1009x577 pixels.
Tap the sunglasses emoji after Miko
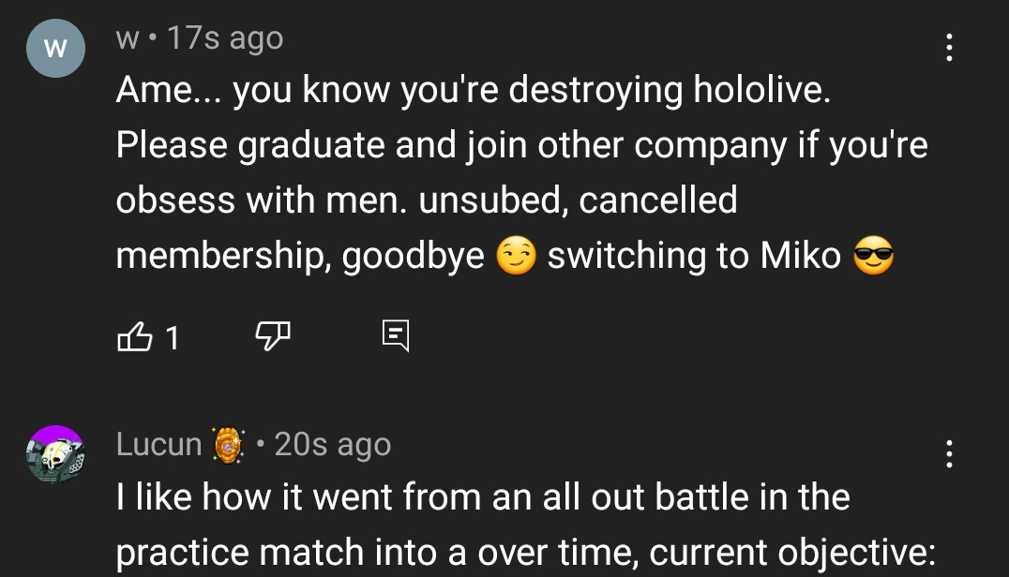[x=873, y=255]
